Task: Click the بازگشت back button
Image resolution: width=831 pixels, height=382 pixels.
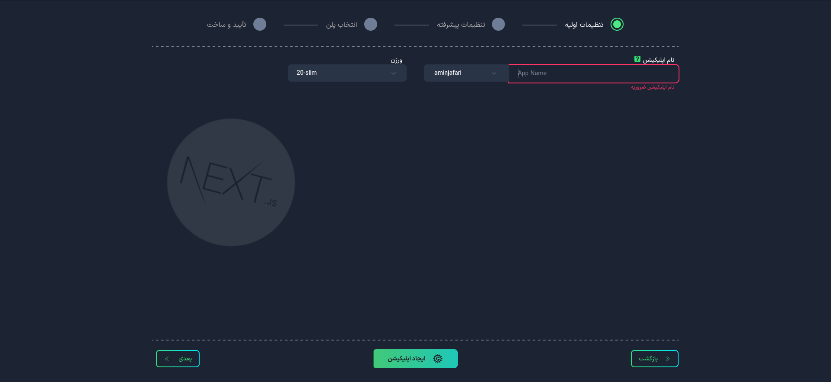Action: click(655, 359)
